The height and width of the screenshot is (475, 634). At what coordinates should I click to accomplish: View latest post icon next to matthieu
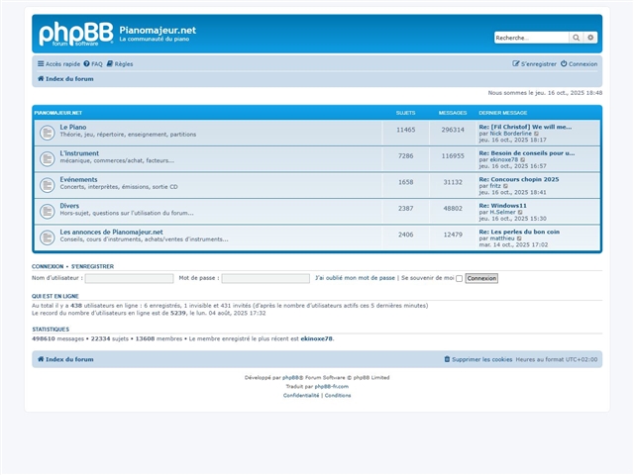tap(519, 237)
